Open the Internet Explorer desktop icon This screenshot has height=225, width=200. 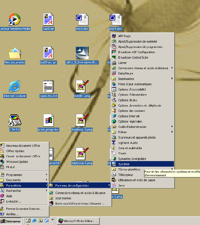(x=15, y=87)
